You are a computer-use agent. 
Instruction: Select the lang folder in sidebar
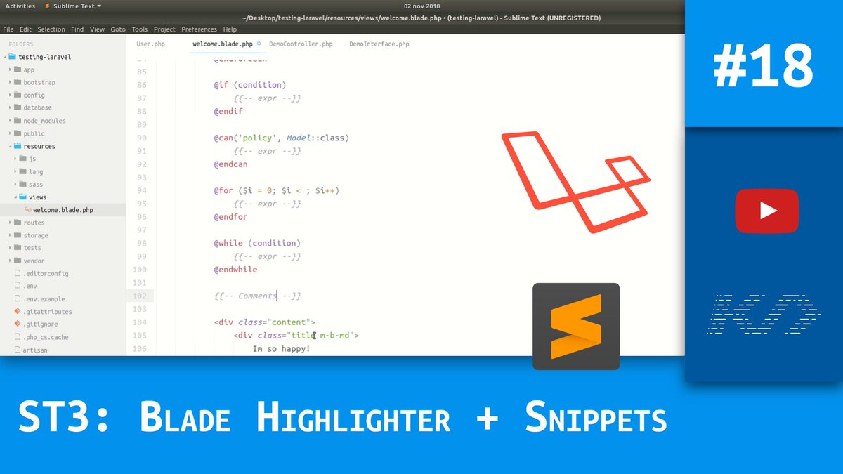pyautogui.click(x=36, y=171)
